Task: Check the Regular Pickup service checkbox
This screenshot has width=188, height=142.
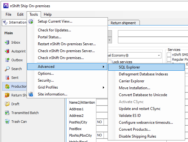Action: 169,59
